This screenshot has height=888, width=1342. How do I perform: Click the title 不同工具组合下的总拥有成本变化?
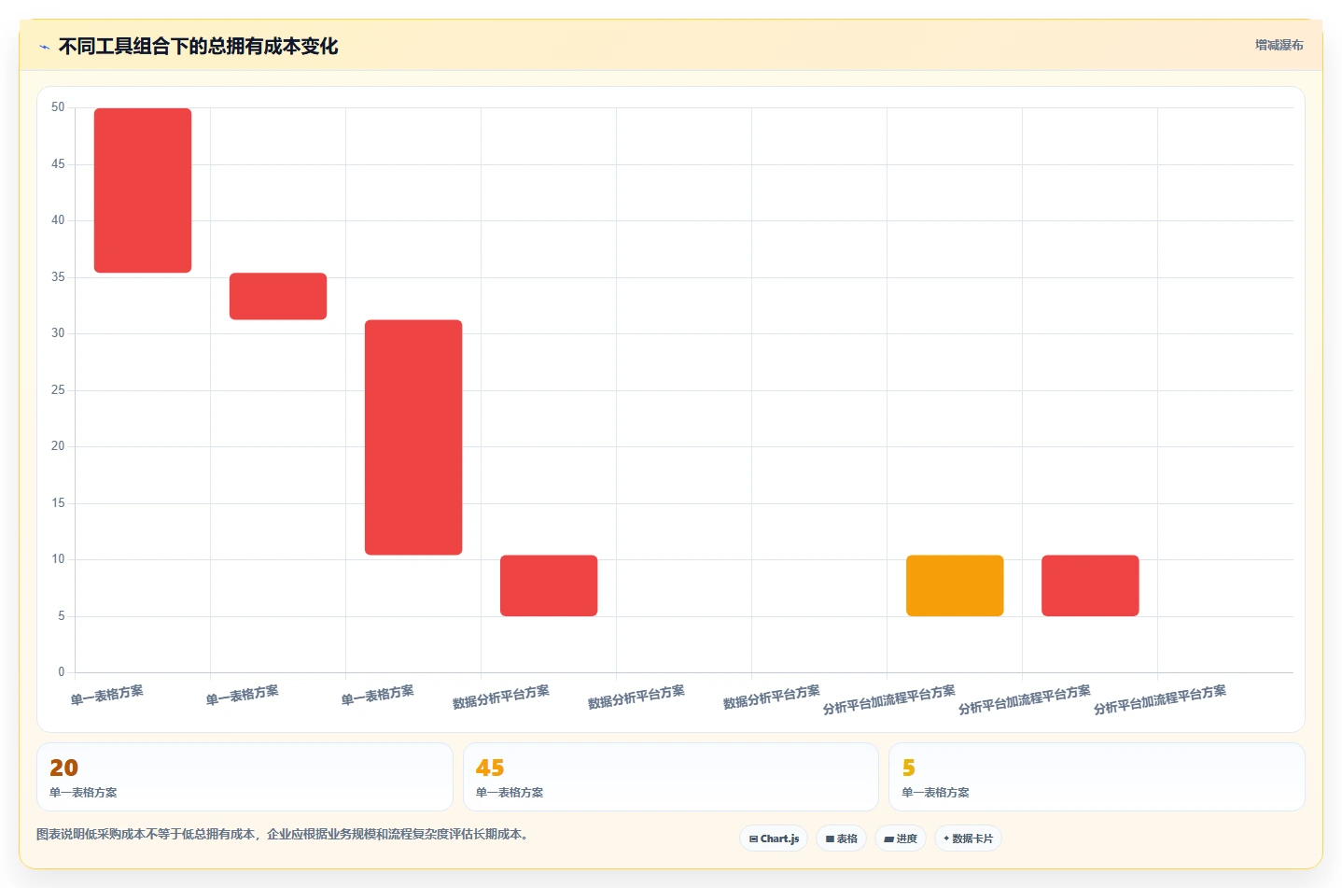point(198,46)
